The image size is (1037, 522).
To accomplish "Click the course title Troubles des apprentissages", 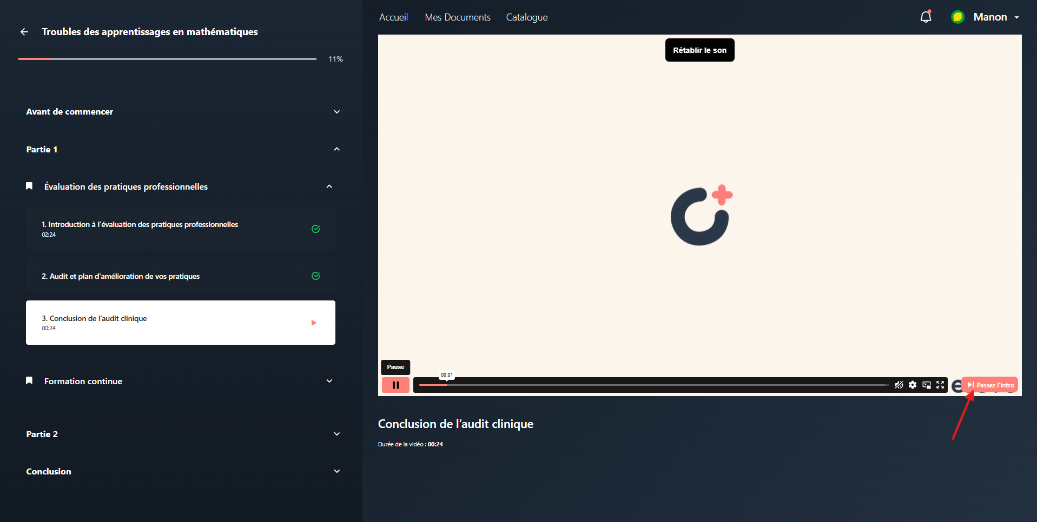I will click(150, 32).
